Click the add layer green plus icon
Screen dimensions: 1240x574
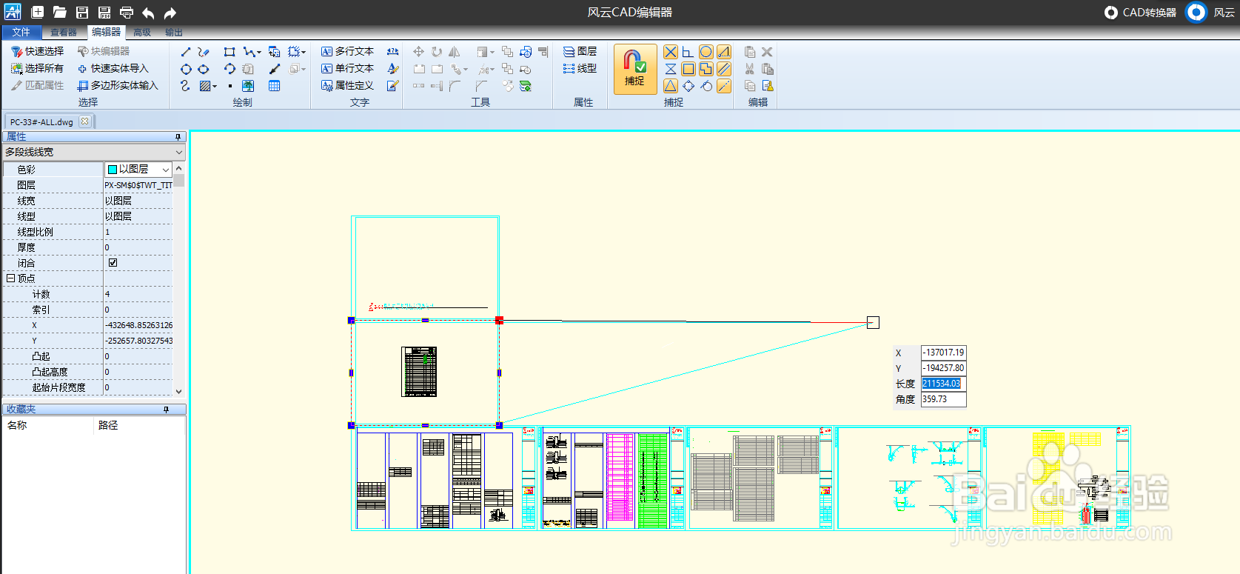tap(526, 86)
